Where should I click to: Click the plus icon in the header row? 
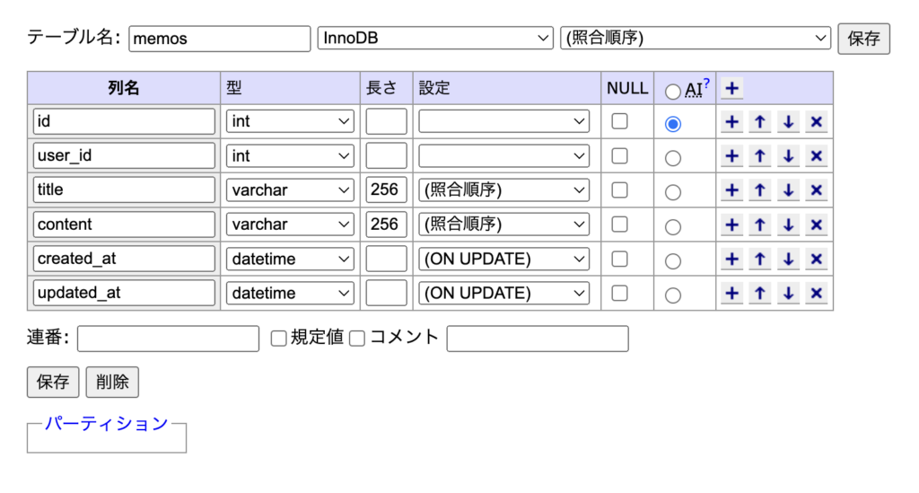(x=731, y=89)
